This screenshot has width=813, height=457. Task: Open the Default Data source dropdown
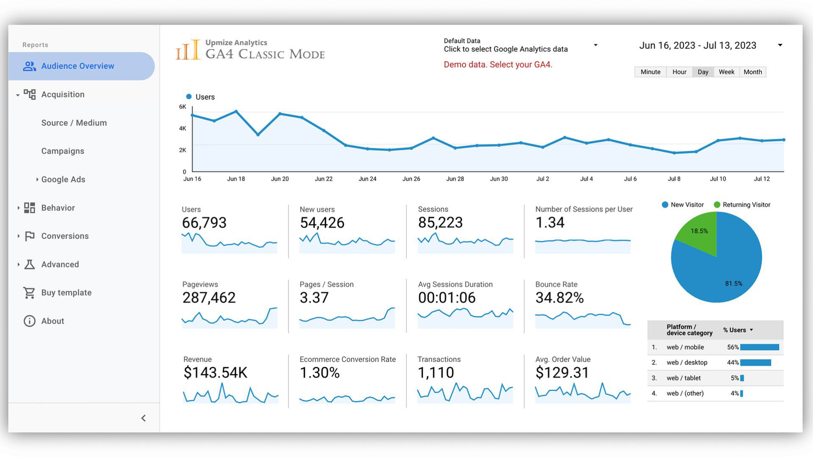tap(595, 45)
